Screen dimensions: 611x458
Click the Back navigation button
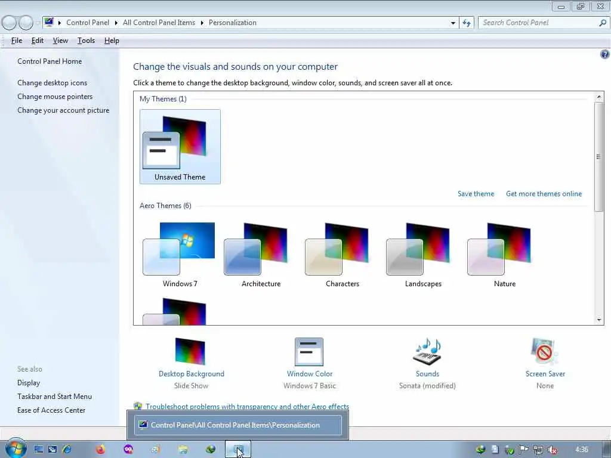tap(10, 23)
